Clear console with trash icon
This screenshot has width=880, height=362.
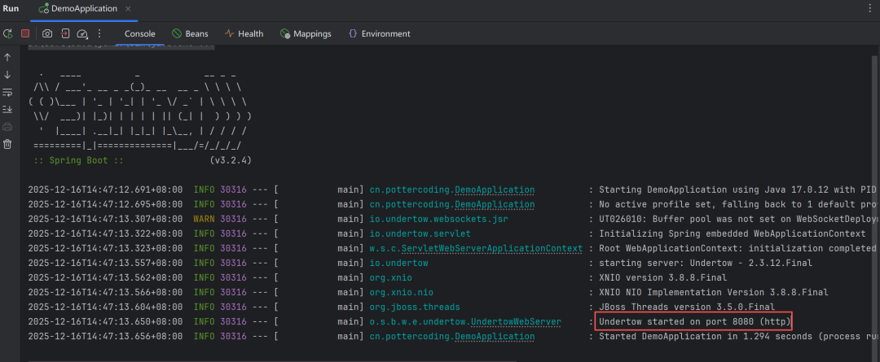pyautogui.click(x=7, y=144)
